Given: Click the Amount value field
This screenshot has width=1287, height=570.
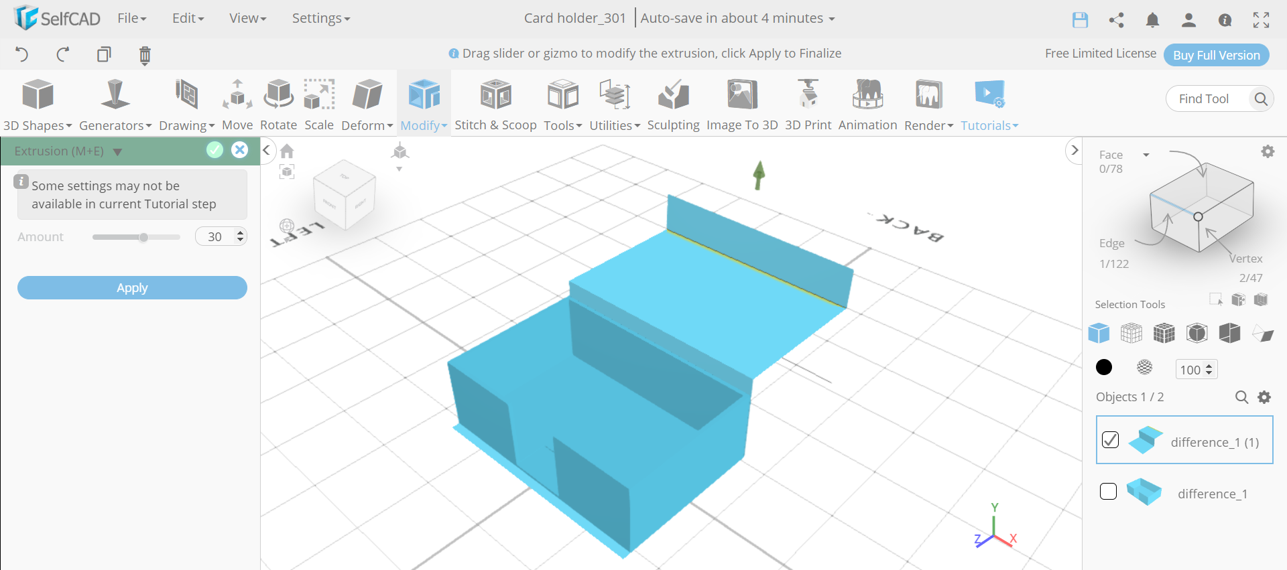Looking at the screenshot, I should [x=214, y=236].
